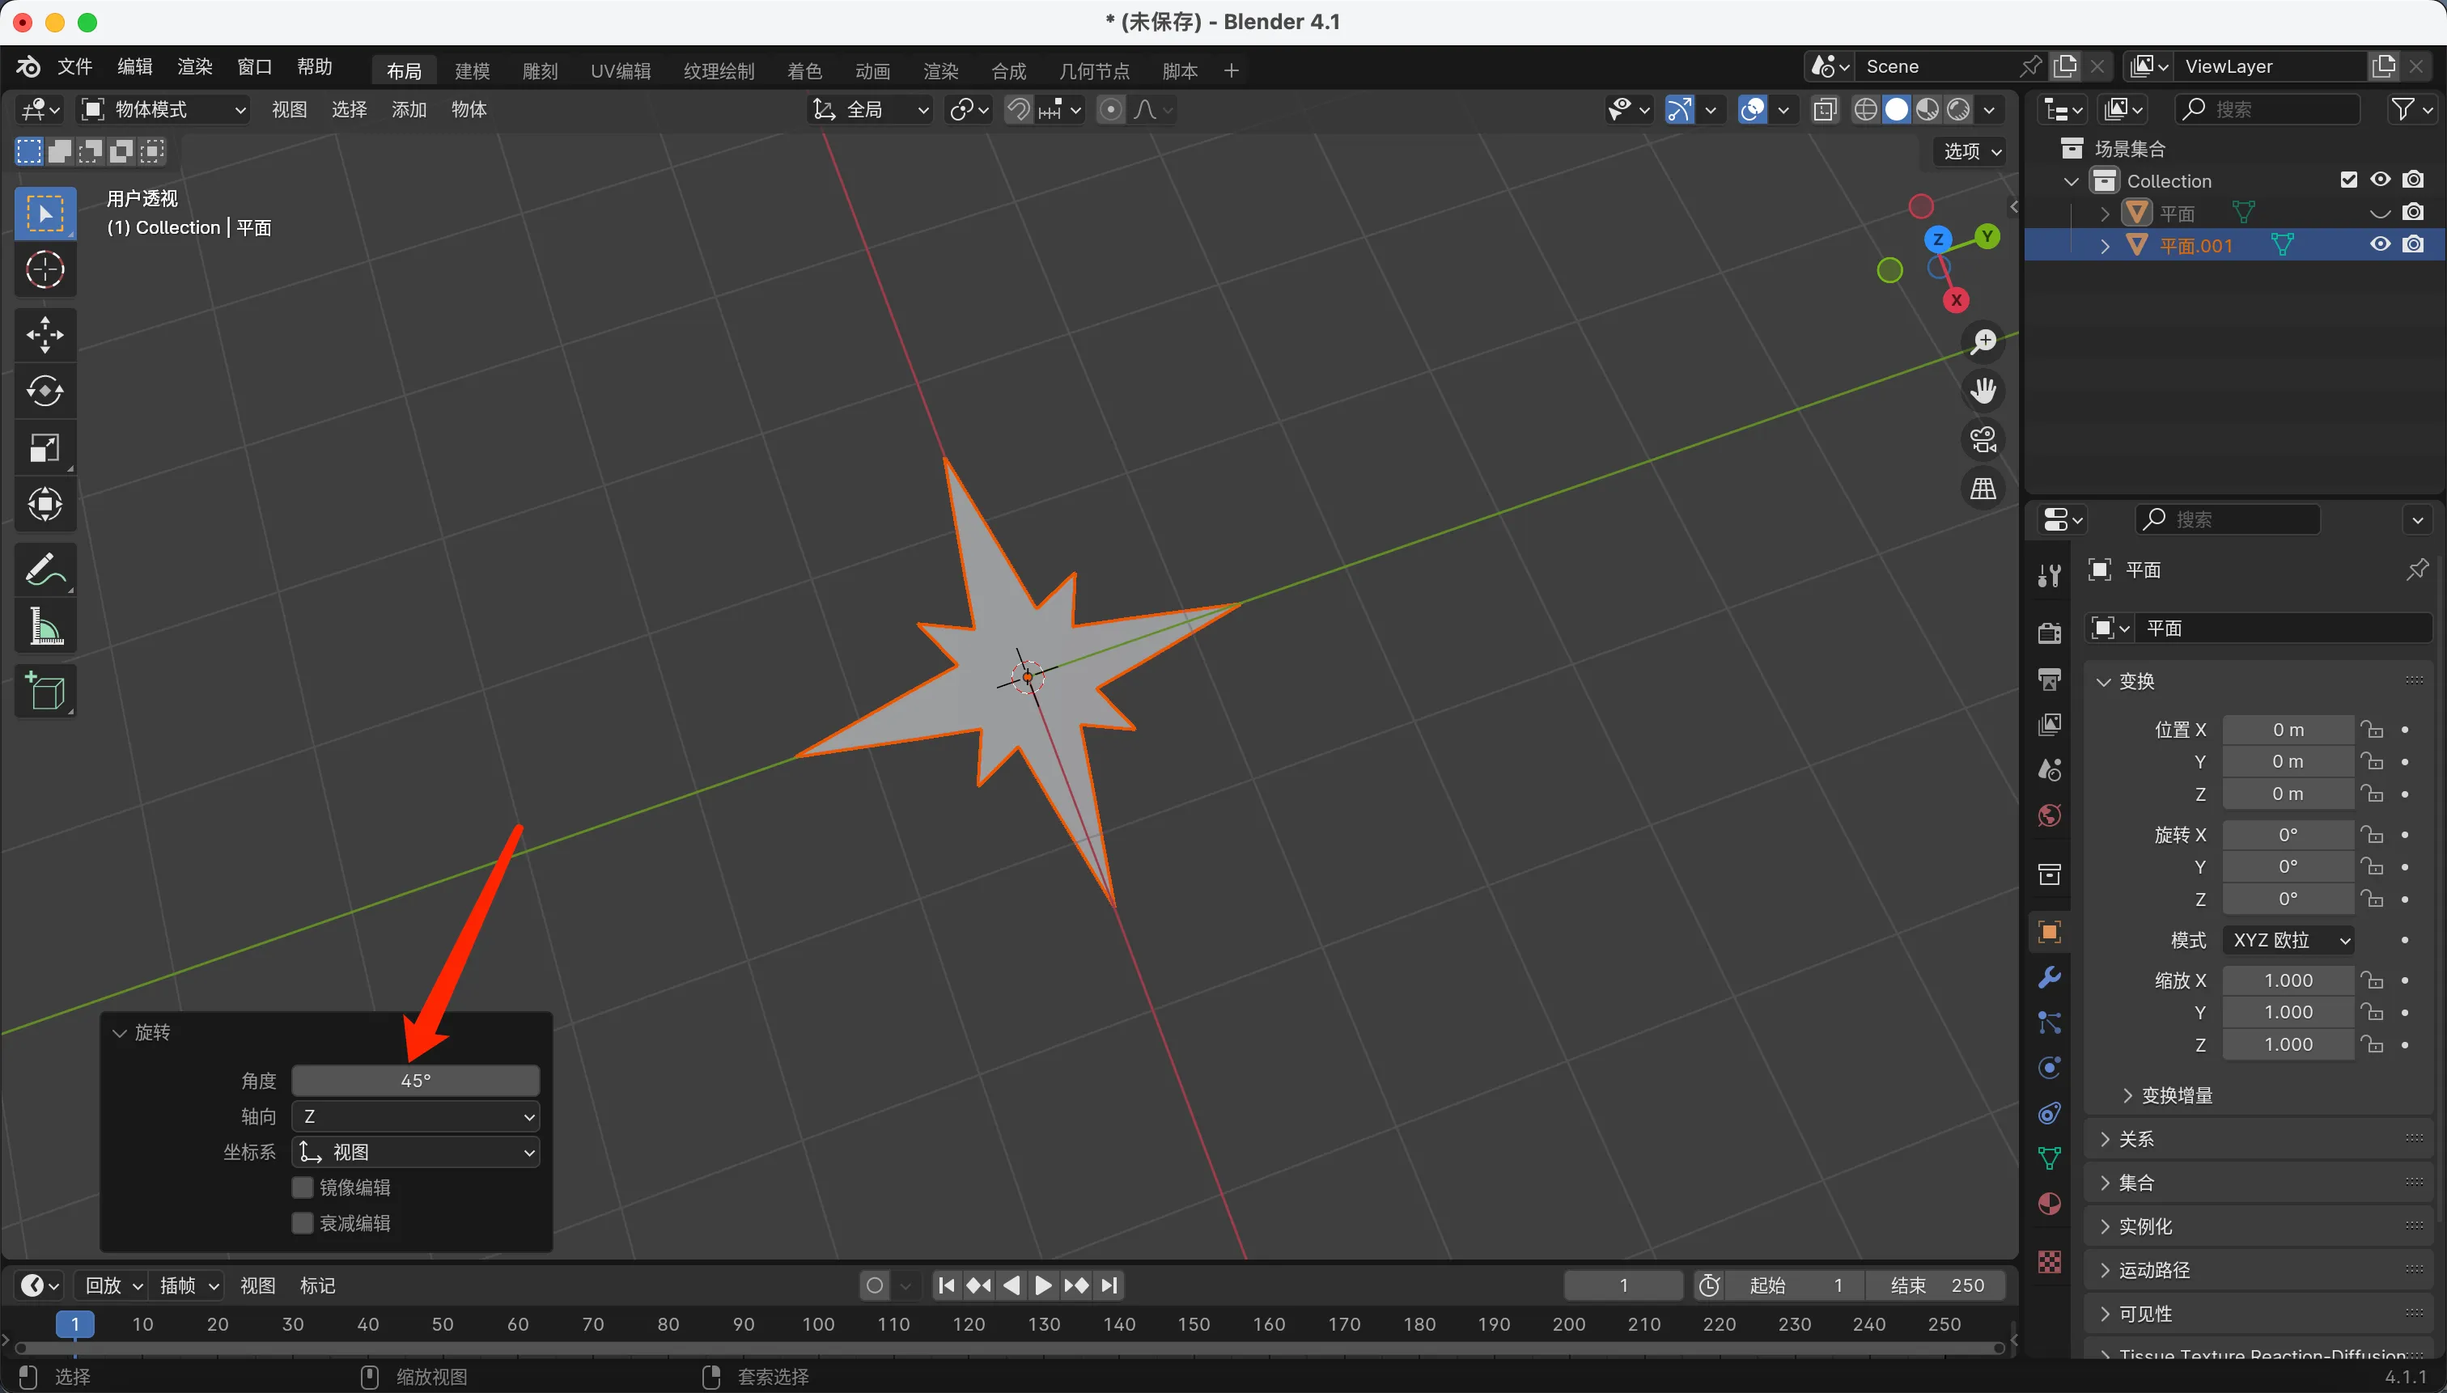Expand the 关系 panel
The height and width of the screenshot is (1393, 2447).
(2136, 1138)
